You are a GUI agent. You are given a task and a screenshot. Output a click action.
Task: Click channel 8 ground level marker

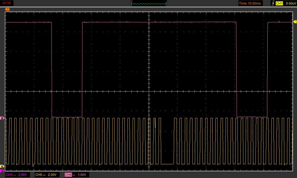[3, 118]
